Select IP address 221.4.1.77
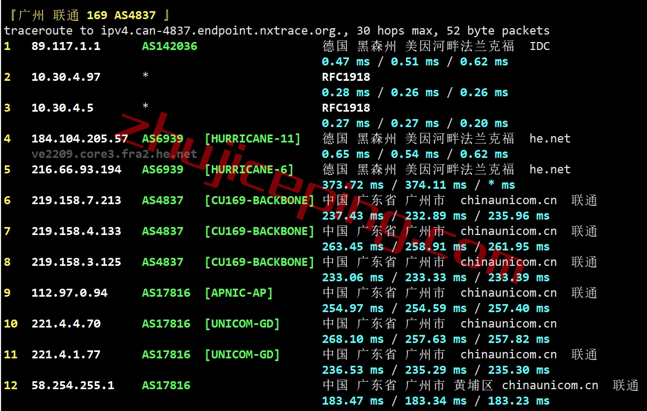Viewport: 647px width, 411px height. tap(66, 355)
